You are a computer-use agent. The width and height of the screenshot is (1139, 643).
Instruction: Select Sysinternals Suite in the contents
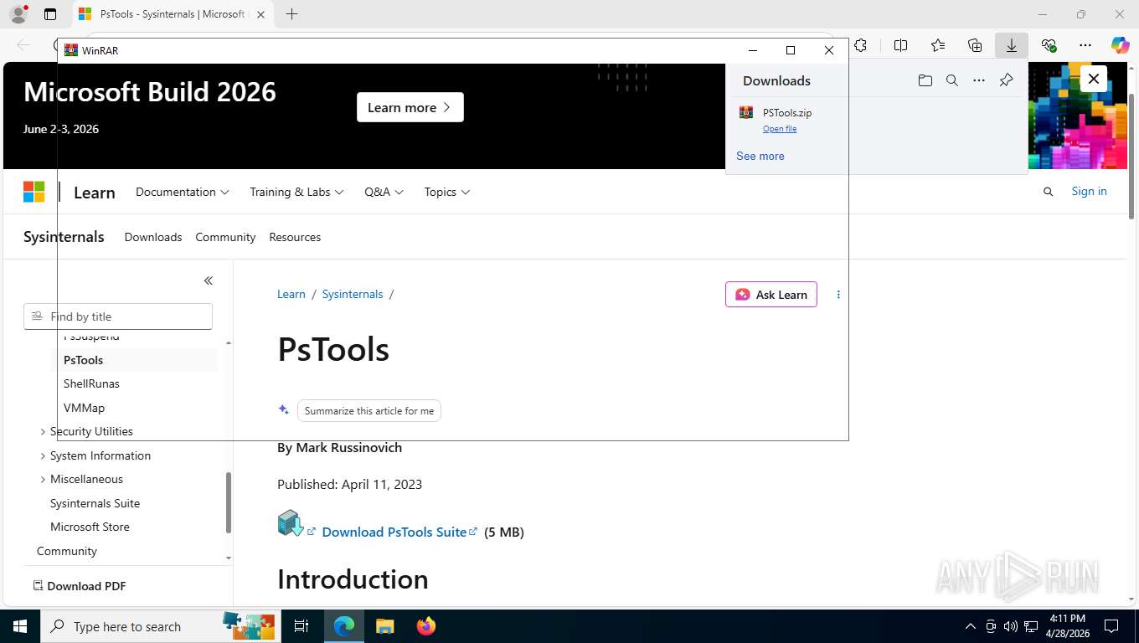coord(95,503)
